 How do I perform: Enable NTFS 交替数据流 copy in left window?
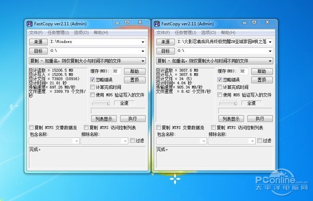pos(31,128)
